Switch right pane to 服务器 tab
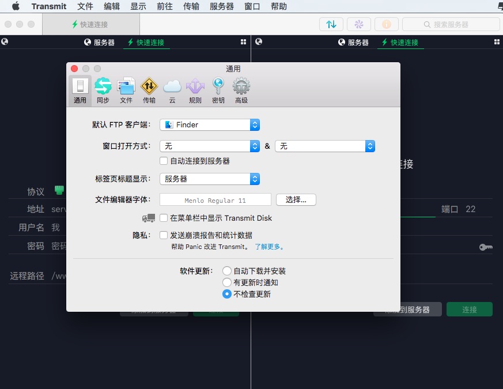Viewport: 503px width, 389px height. coord(353,43)
